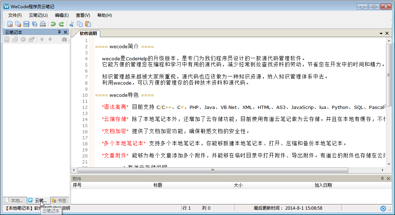Click the copy icon in the toolbar
Screen dimensions: 395x215
(x=80, y=24)
